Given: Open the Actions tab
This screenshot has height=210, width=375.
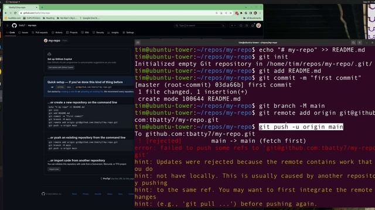Looking at the screenshot, I should (x=57, y=33).
